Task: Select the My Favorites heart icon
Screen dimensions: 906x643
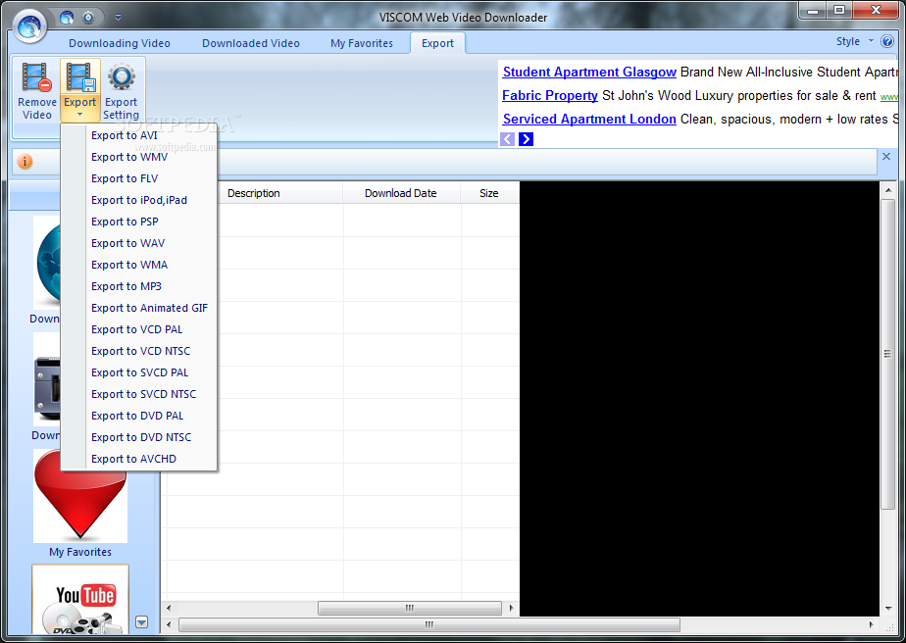Action: pyautogui.click(x=80, y=495)
